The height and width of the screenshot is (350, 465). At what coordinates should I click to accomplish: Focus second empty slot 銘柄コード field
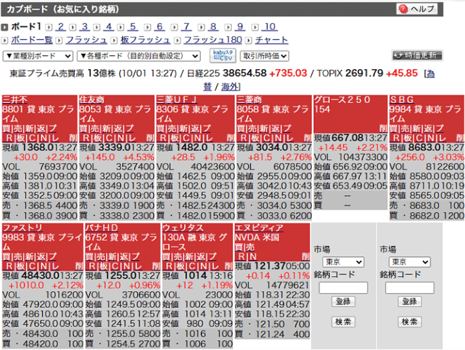click(409, 288)
